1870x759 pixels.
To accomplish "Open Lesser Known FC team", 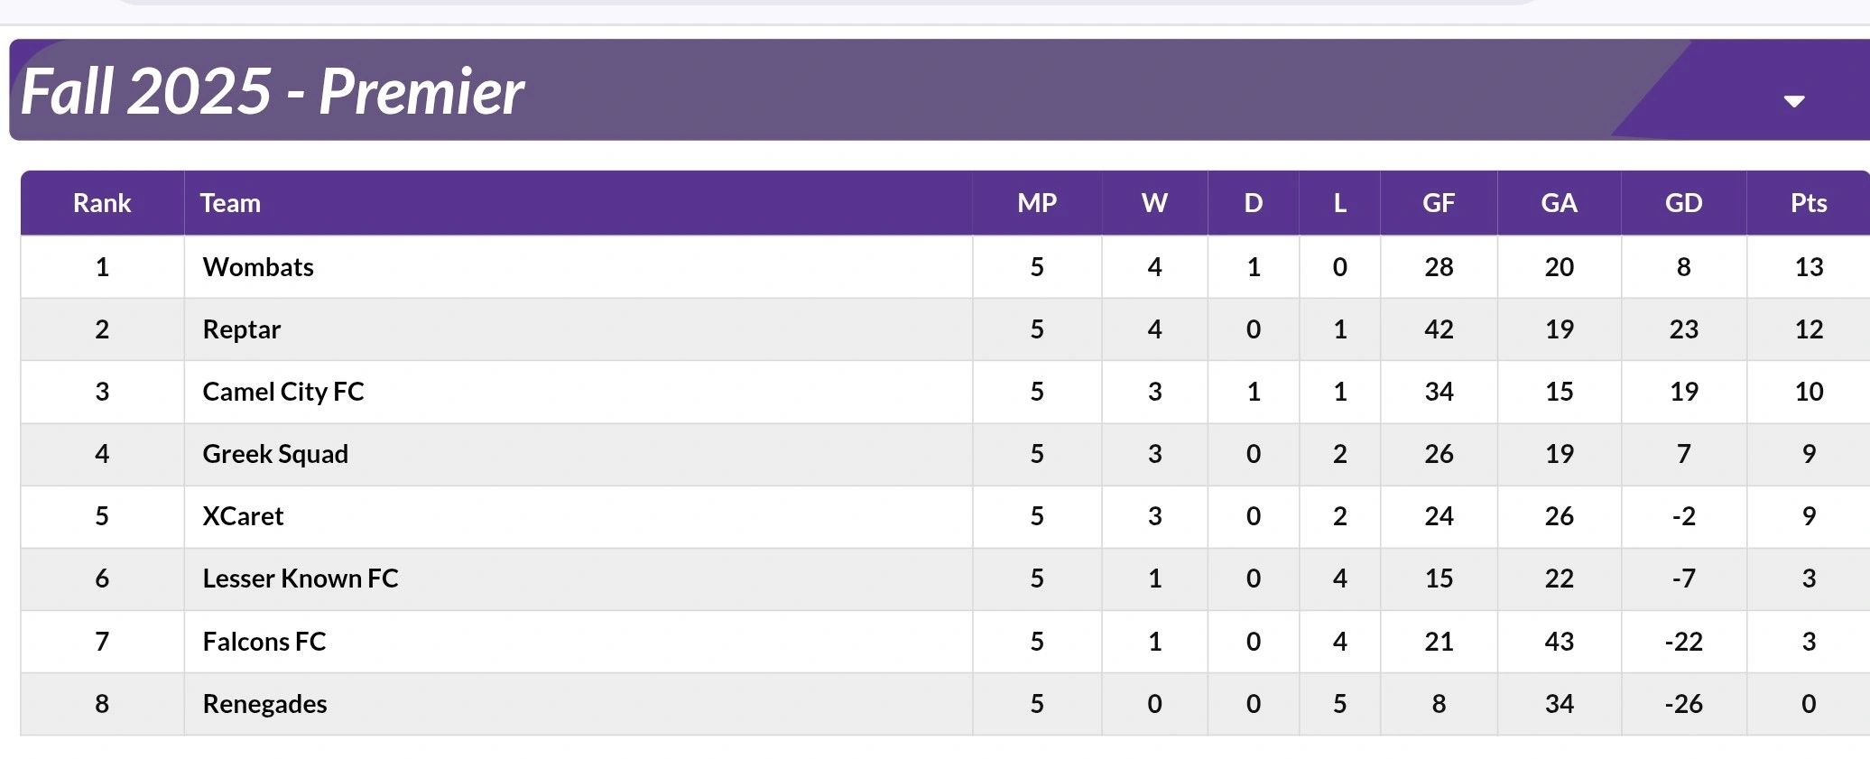I will tap(301, 579).
